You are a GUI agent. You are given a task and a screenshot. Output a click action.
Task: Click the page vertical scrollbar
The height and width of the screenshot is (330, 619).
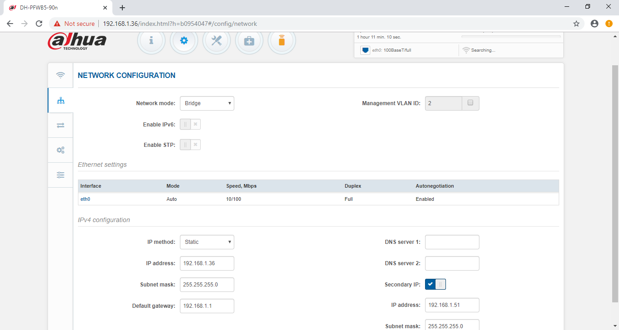coord(615,181)
